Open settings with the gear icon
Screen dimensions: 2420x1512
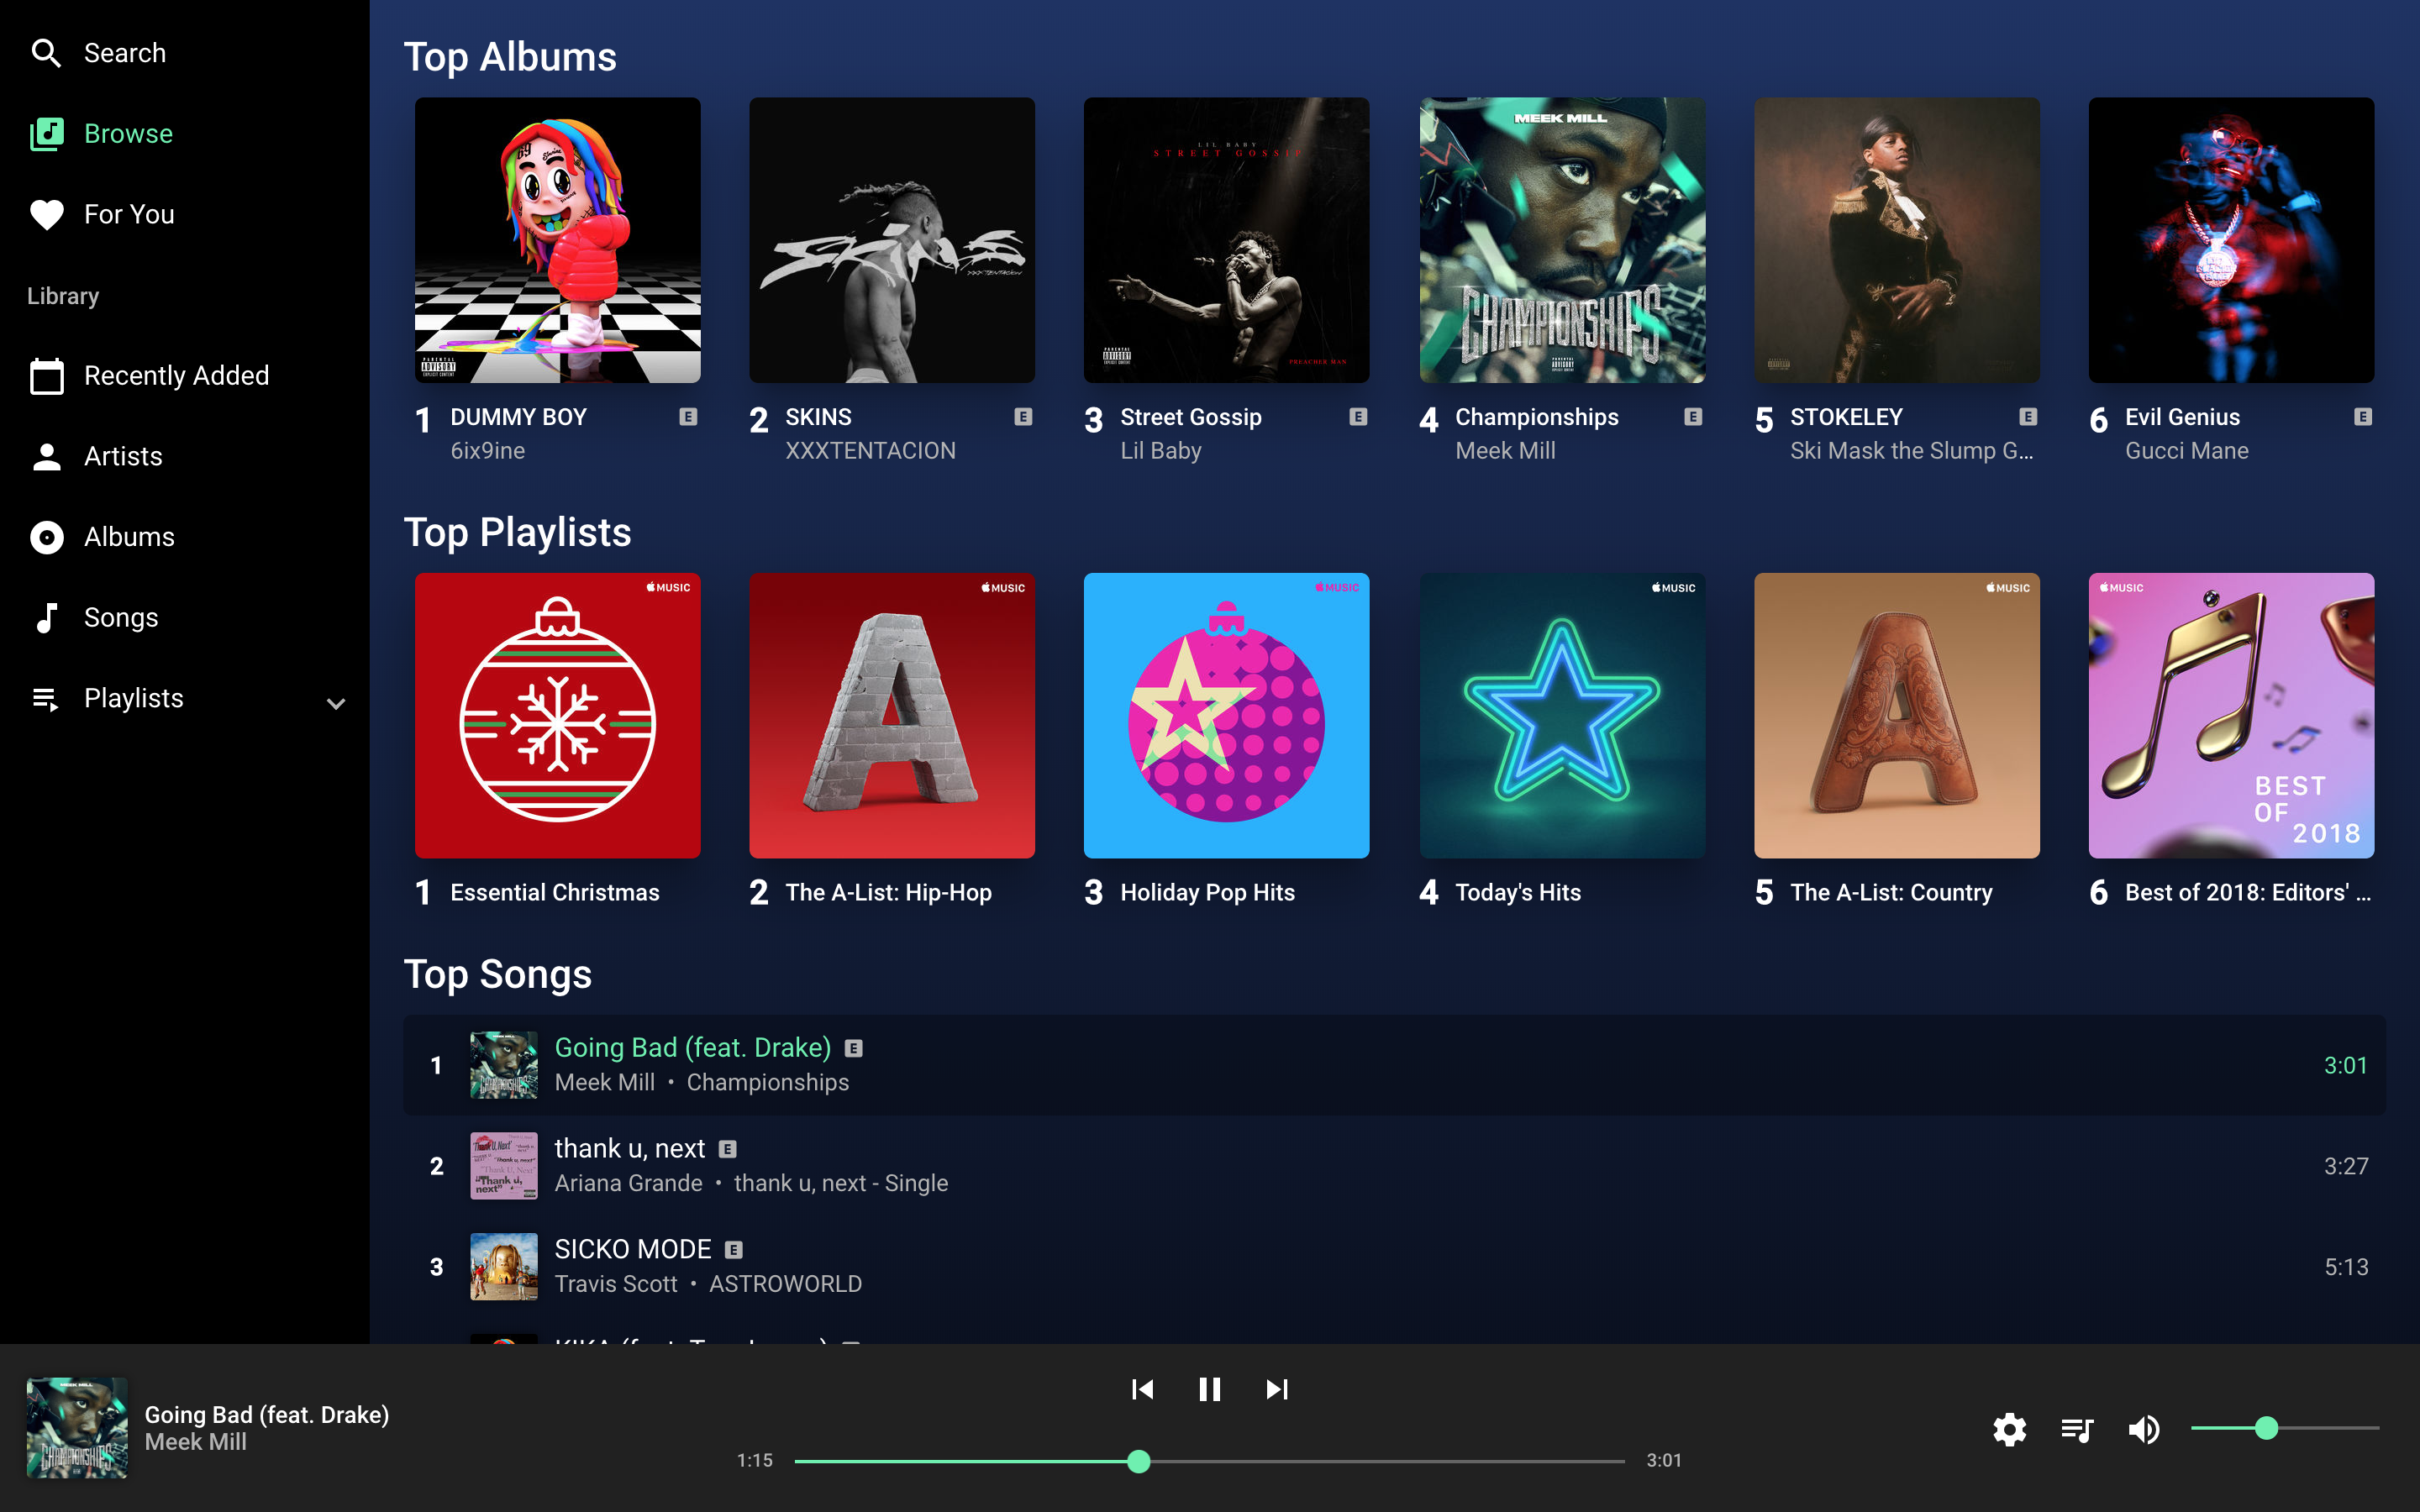(x=2009, y=1429)
